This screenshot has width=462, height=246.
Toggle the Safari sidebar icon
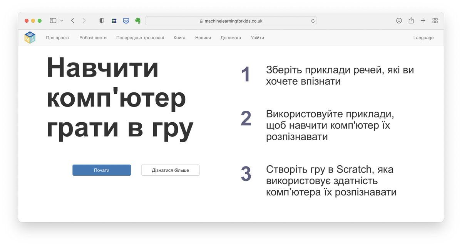(53, 21)
